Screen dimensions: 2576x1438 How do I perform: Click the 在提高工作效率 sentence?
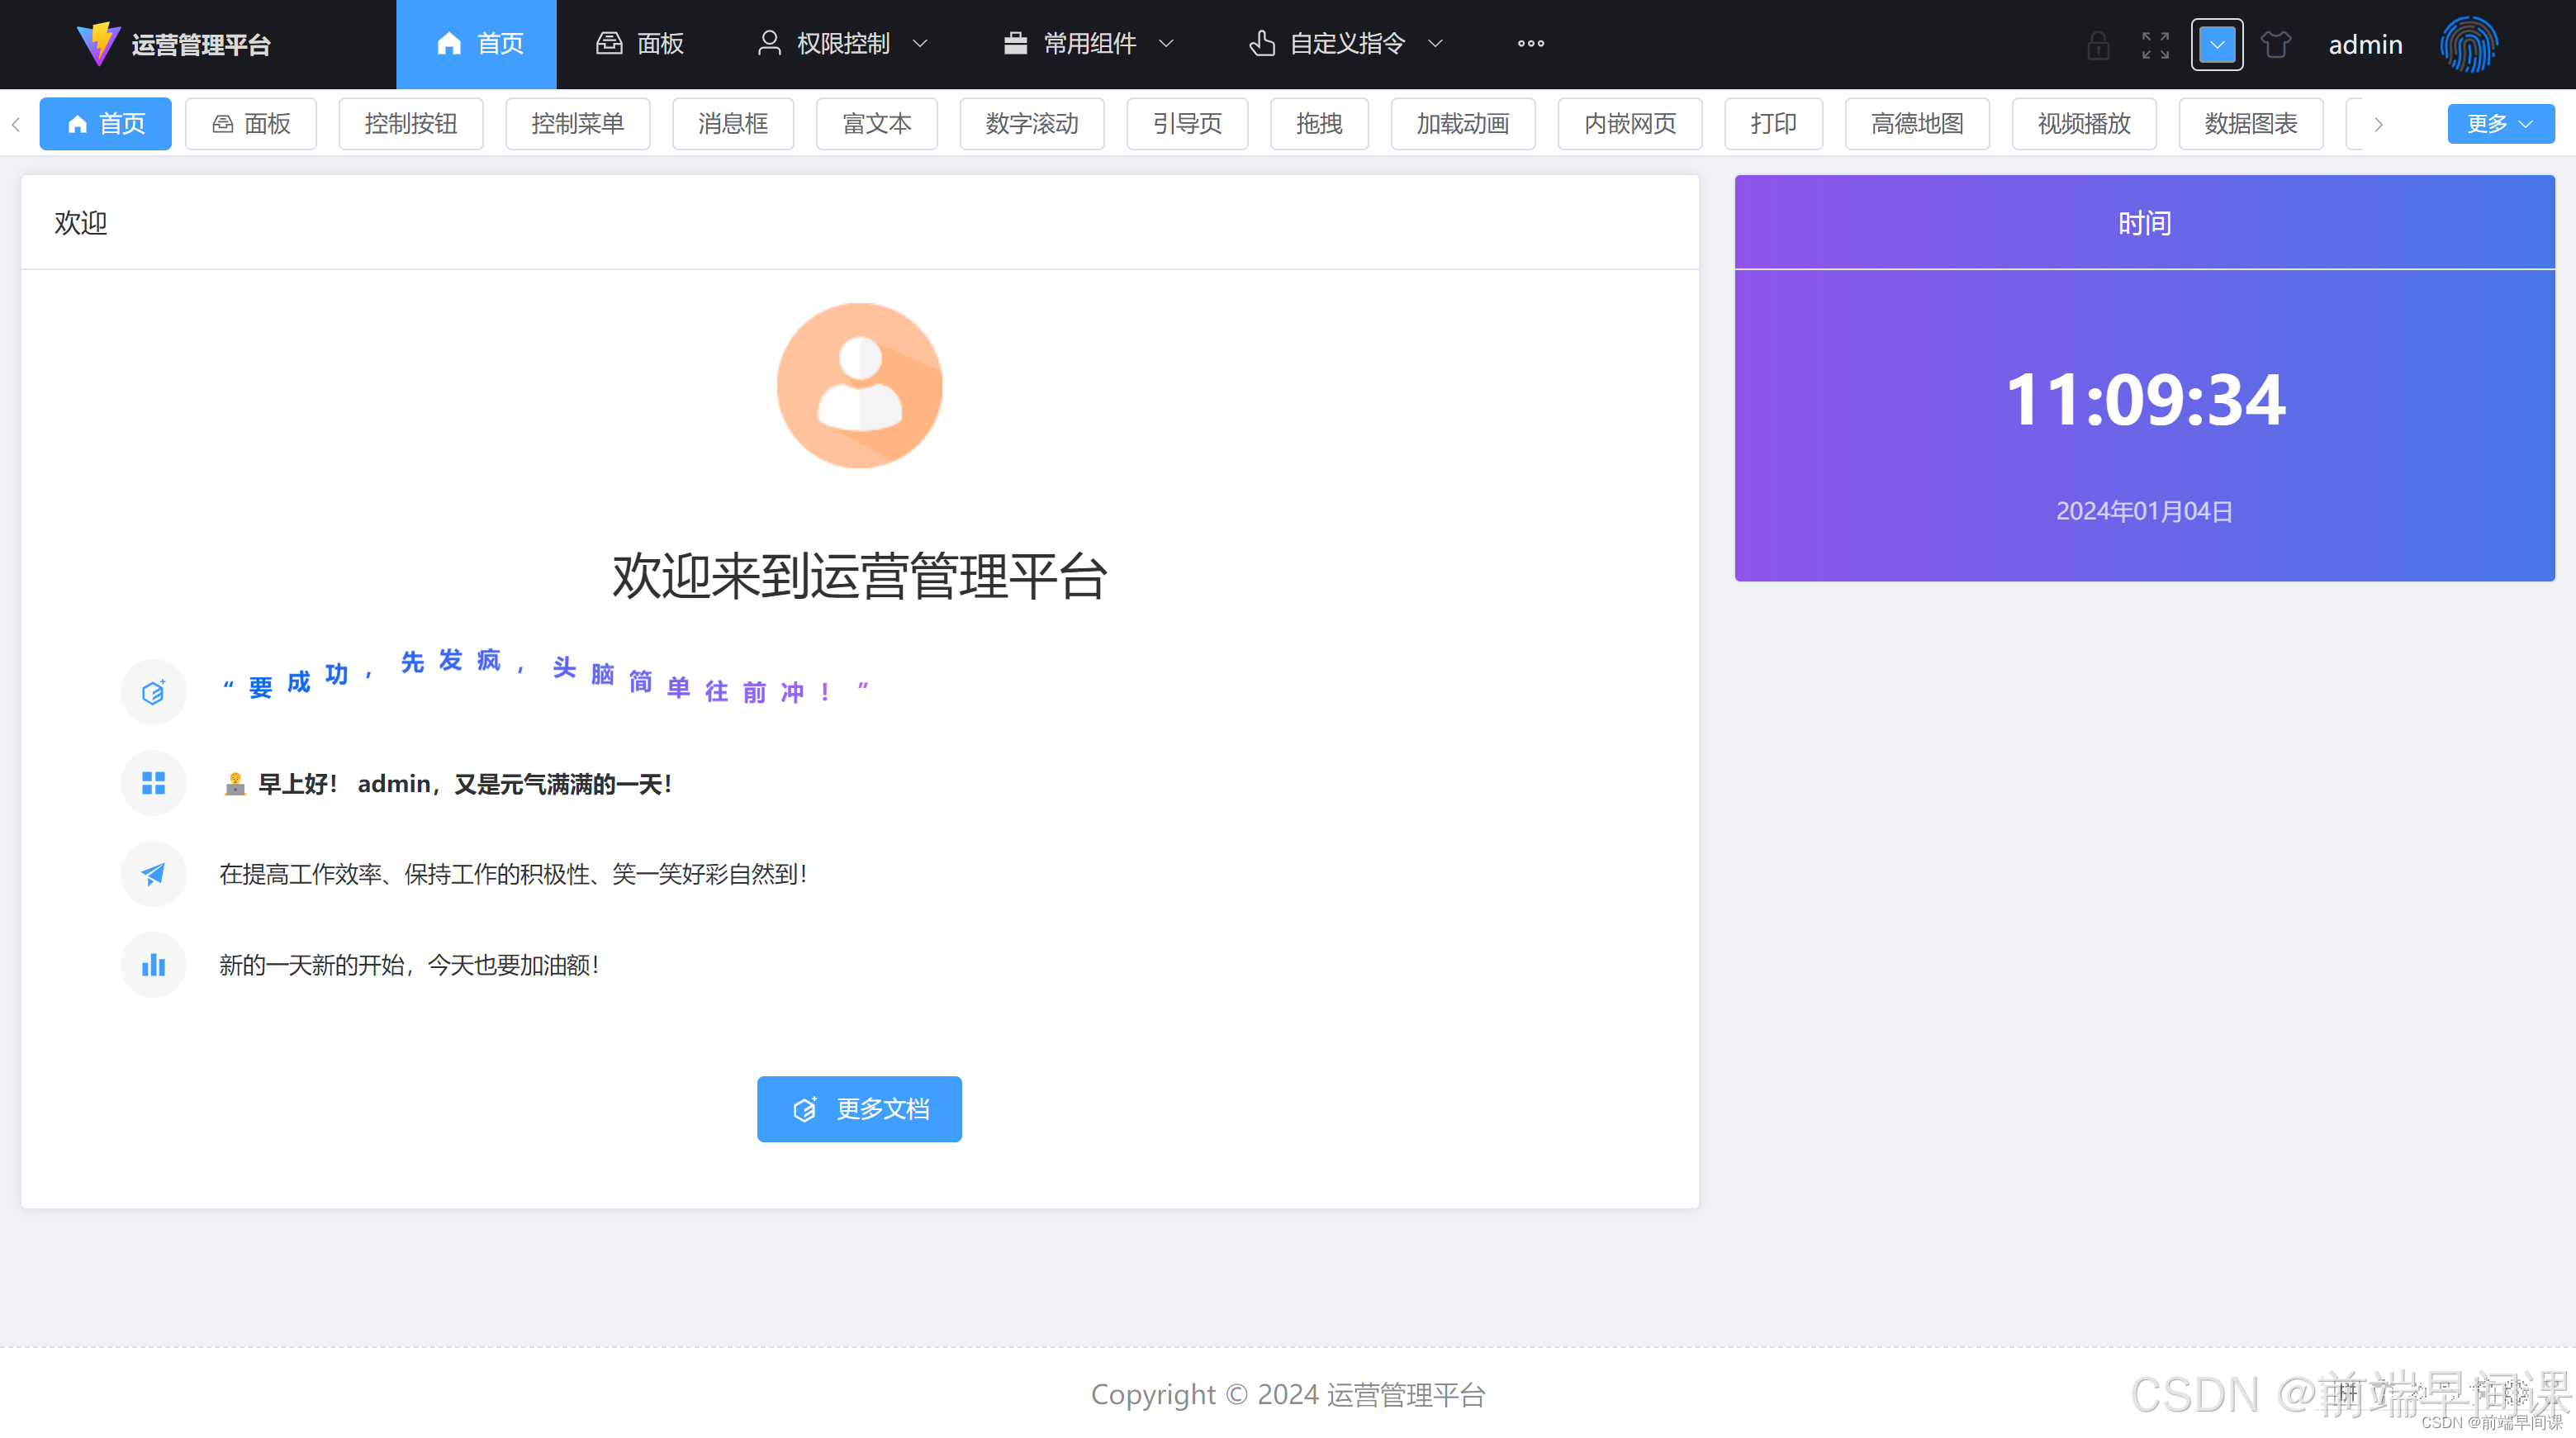[513, 874]
